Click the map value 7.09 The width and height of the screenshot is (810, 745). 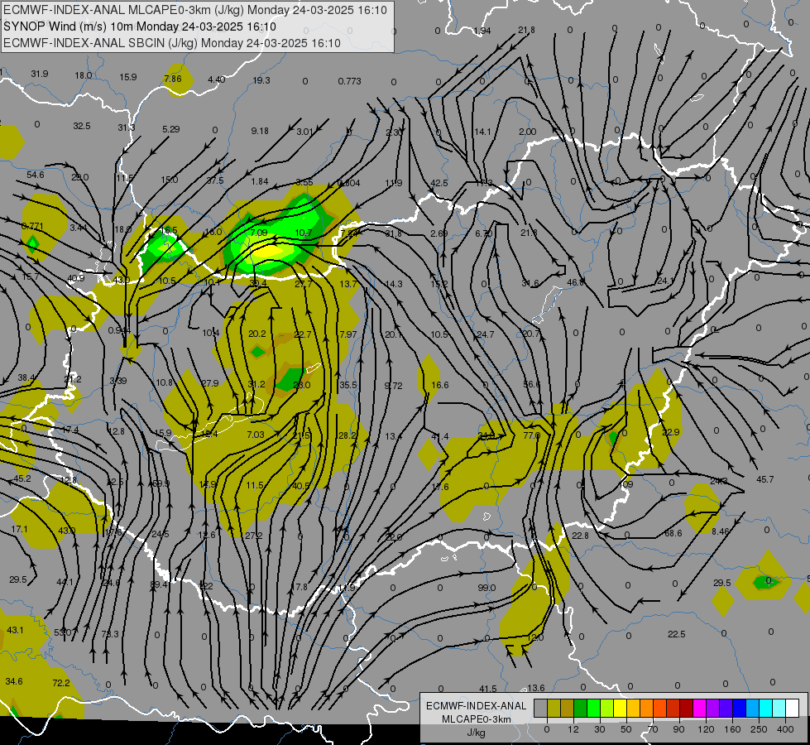click(x=259, y=233)
